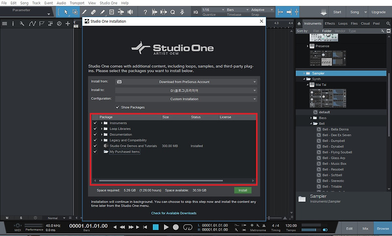
Task: Click Return to zero transport button
Action: [145, 227]
